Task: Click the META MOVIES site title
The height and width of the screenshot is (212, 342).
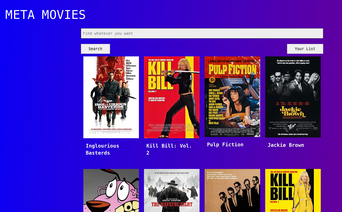Action: point(45,15)
